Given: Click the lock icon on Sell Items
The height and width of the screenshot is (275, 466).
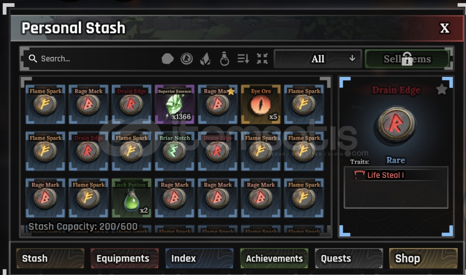Looking at the screenshot, I should 407,59.
